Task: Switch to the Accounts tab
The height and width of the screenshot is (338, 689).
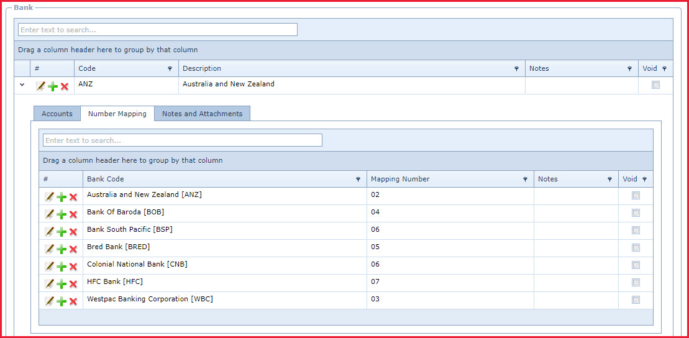Action: coord(57,114)
